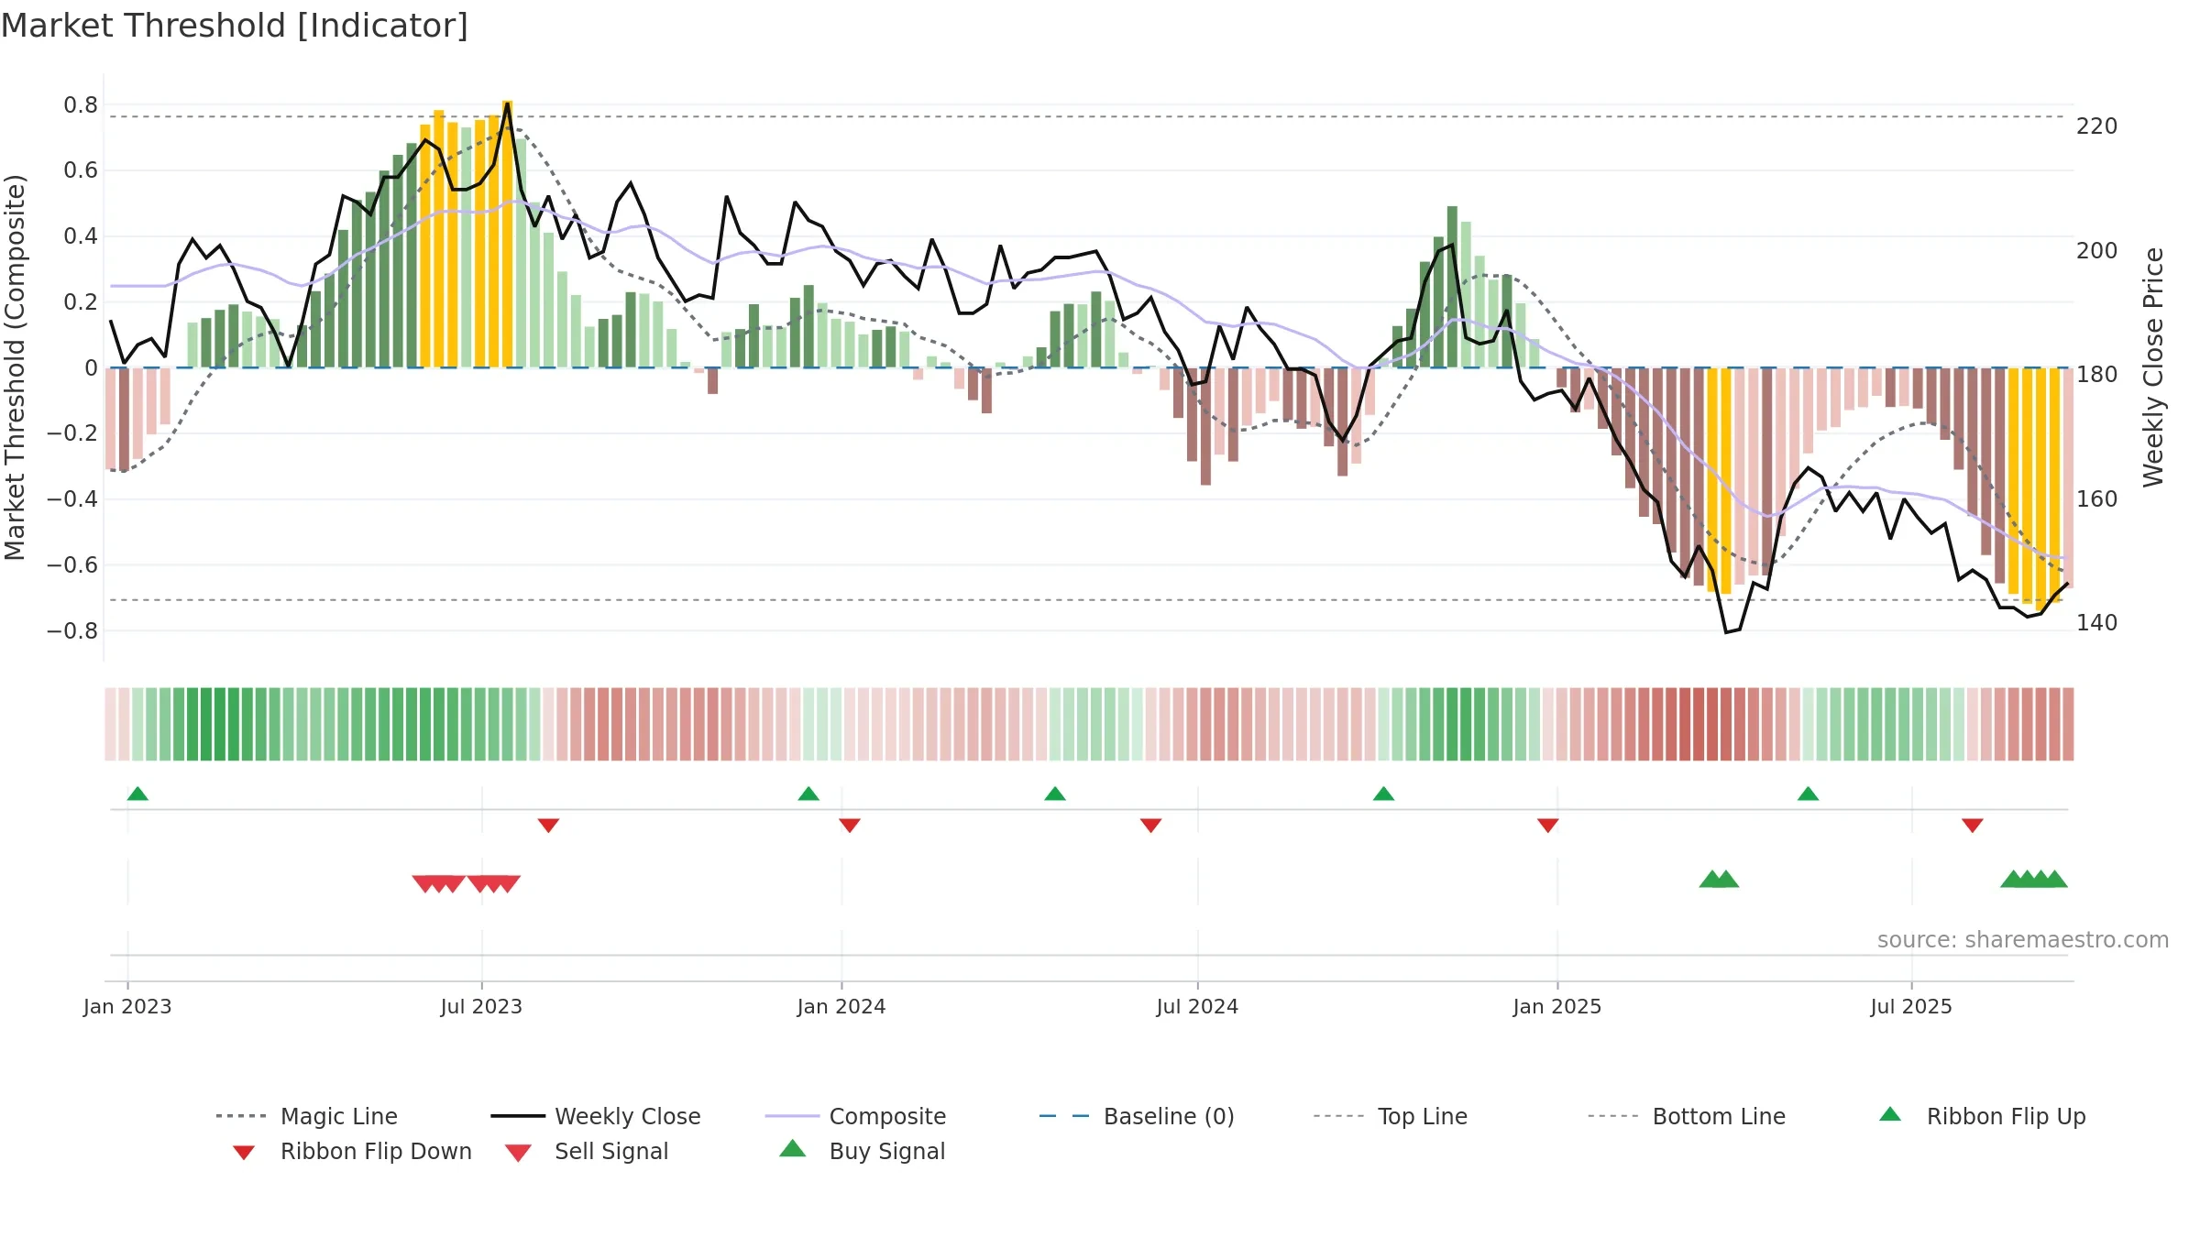Click the Ribbon Flip Up marker in April 2024
Viewport: 2200px width, 1237px height.
tap(1055, 794)
